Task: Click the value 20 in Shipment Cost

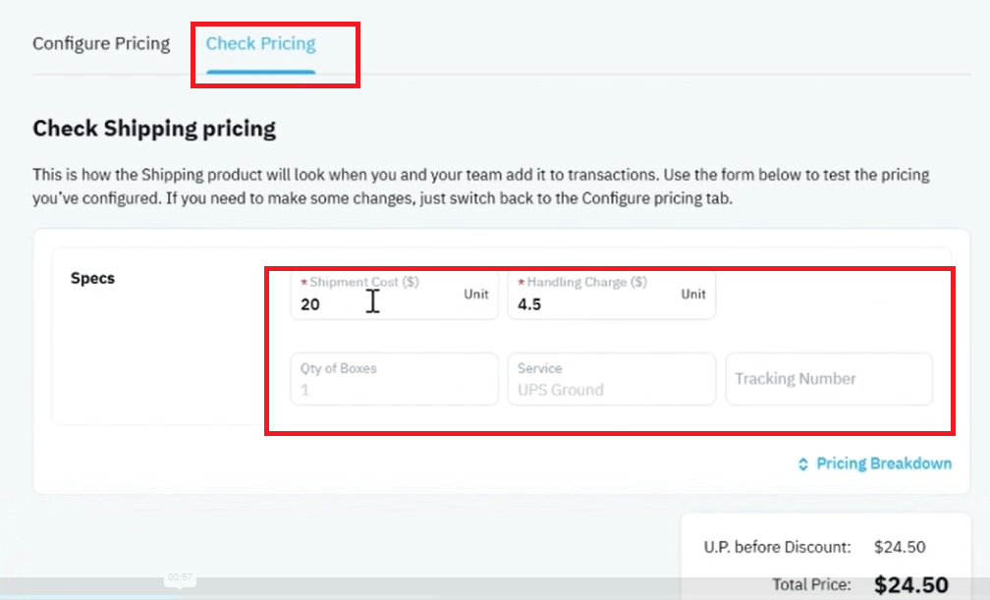Action: [x=310, y=304]
